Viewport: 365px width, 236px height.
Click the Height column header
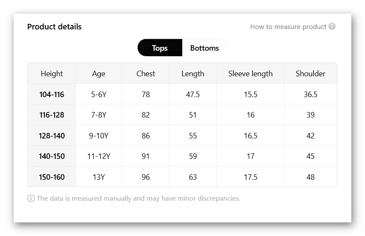pos(52,74)
